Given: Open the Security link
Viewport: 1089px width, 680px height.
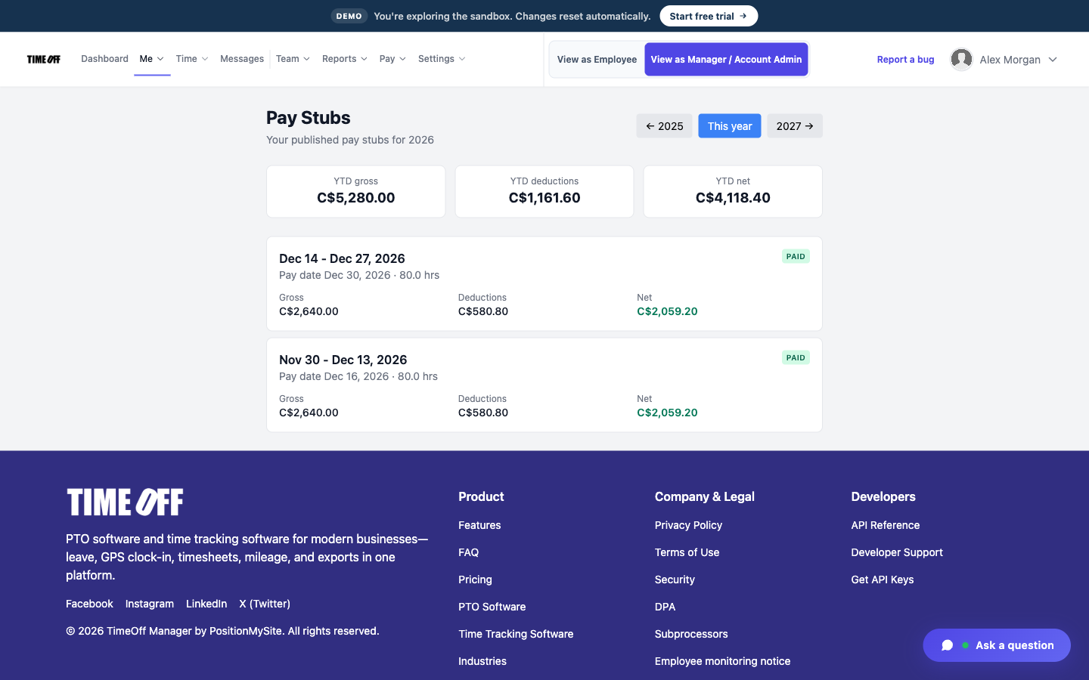Looking at the screenshot, I should [x=675, y=580].
